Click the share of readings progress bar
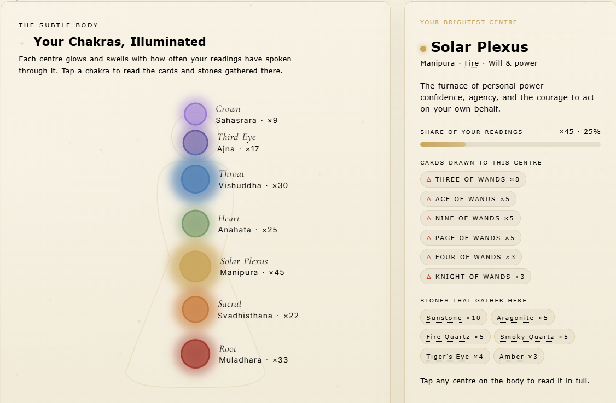 (510, 144)
